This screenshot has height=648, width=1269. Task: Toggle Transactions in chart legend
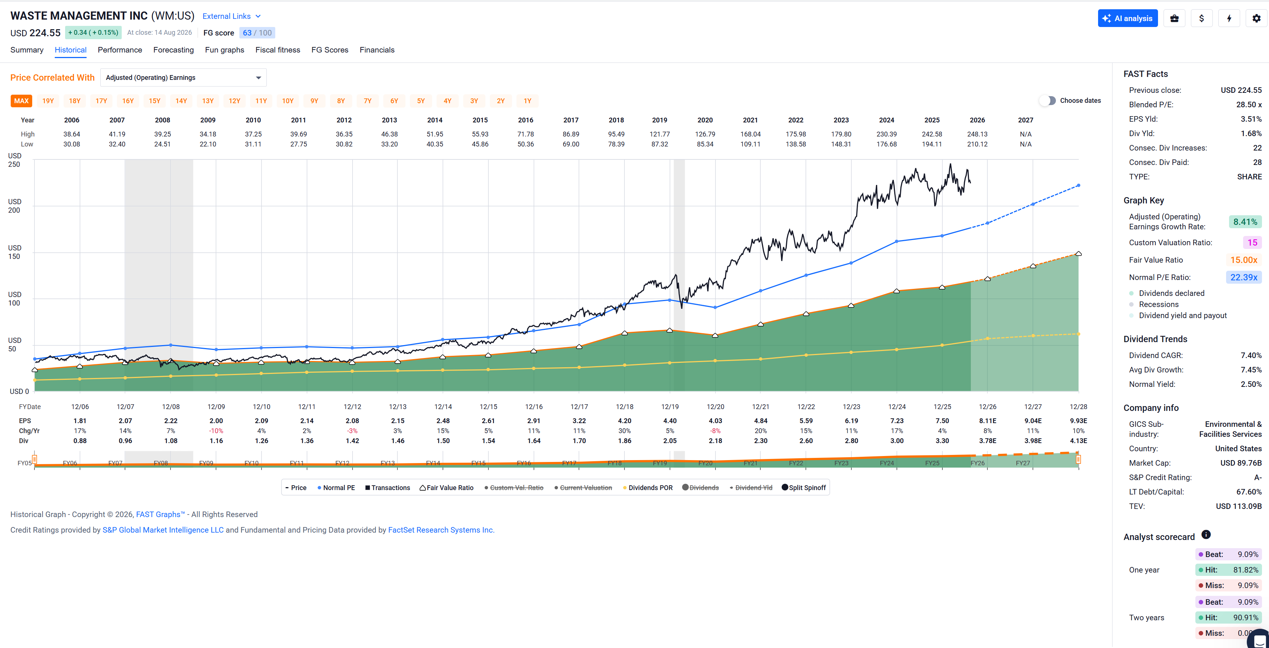(x=387, y=487)
